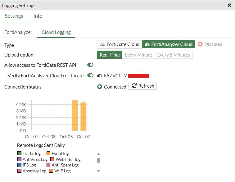Select Real Time upload option
The width and height of the screenshot is (235, 182).
point(110,55)
